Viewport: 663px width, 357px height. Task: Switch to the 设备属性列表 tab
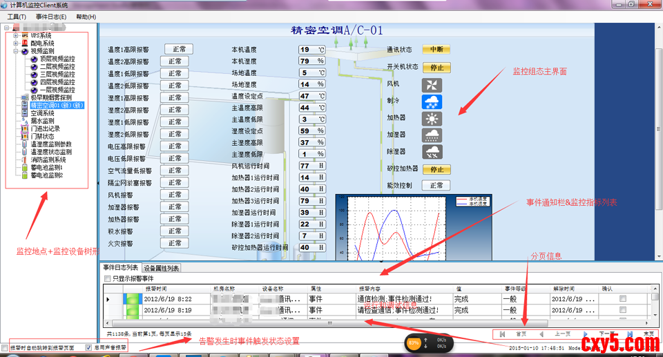click(x=162, y=268)
